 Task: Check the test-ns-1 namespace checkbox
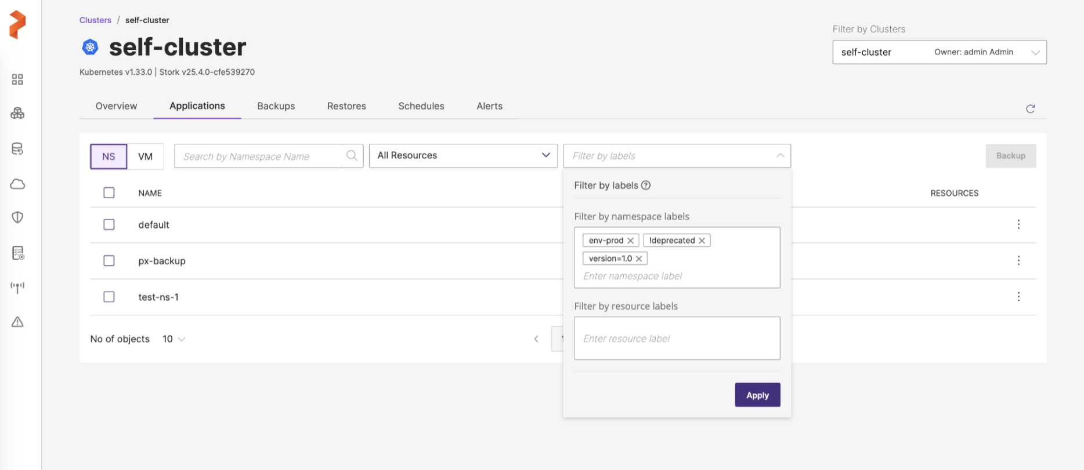click(109, 297)
